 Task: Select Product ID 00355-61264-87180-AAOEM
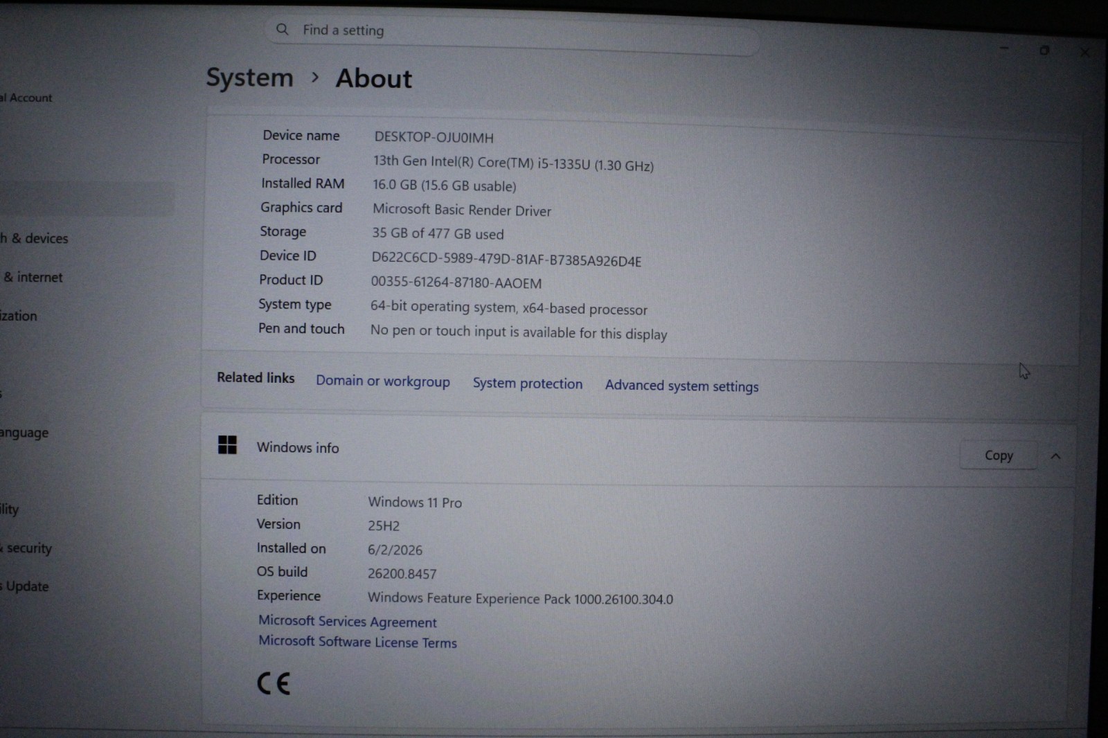[456, 282]
